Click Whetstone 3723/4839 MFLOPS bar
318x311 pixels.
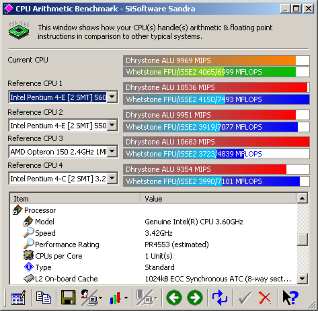click(216, 154)
